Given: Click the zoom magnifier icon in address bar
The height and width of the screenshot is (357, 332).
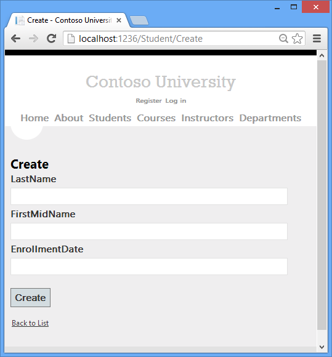Looking at the screenshot, I should coord(283,39).
